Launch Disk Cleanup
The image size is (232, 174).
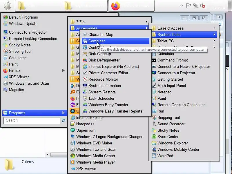coord(115,54)
